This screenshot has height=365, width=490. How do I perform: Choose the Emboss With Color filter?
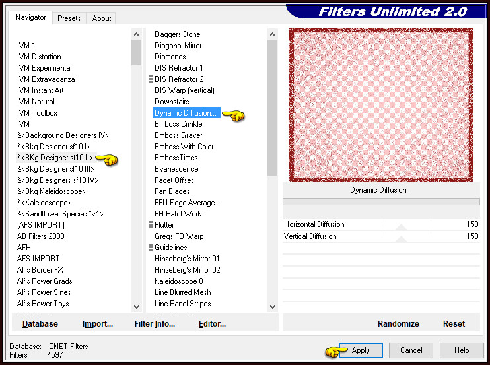[184, 147]
